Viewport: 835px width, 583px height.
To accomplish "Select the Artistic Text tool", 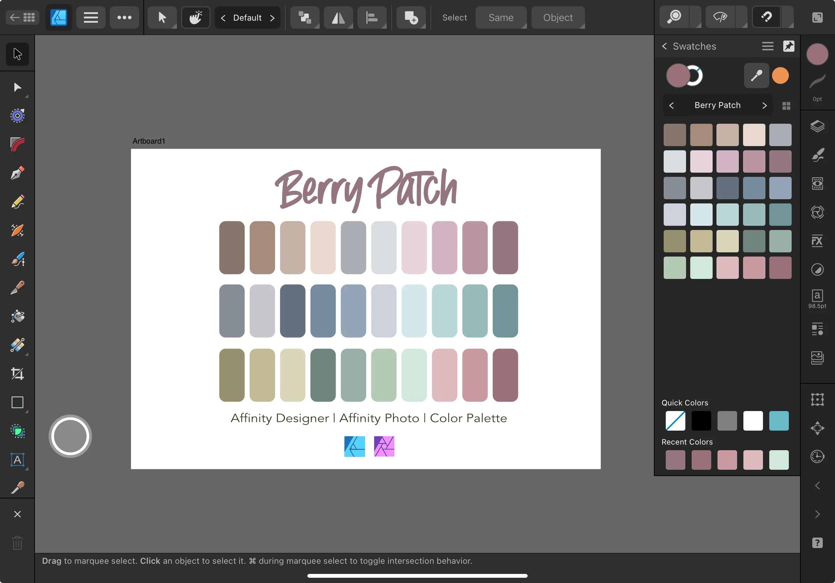I will 17,460.
